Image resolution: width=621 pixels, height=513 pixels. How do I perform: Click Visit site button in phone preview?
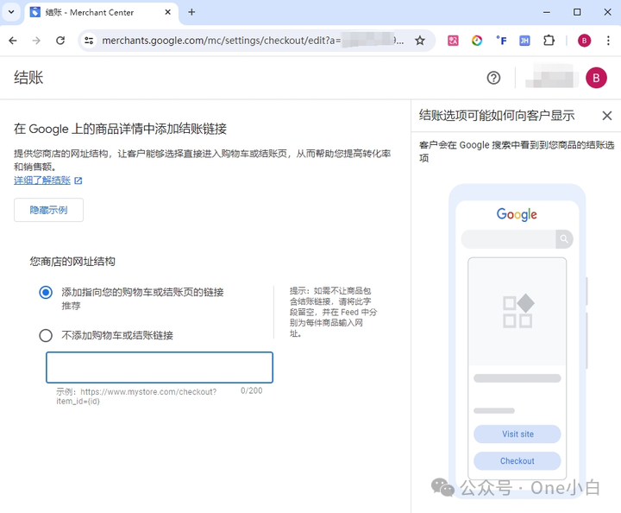[x=517, y=434]
